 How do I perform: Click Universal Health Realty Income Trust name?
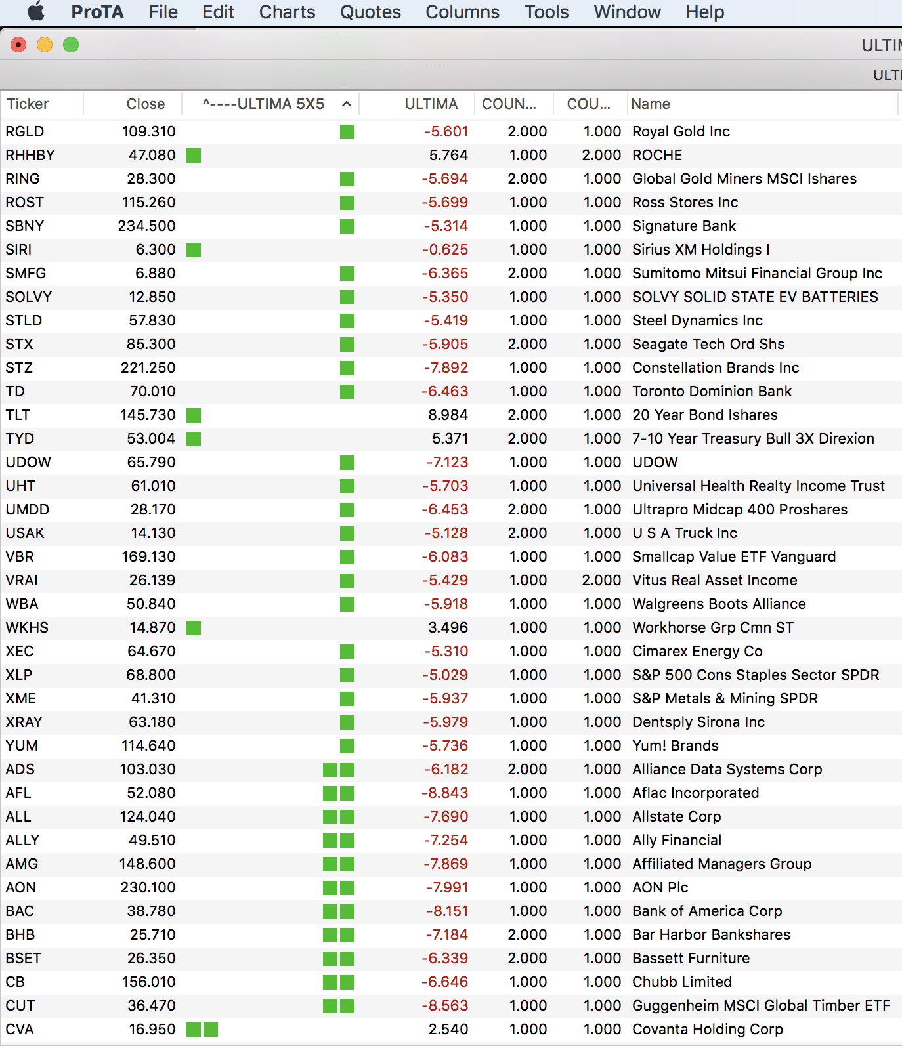tap(758, 486)
